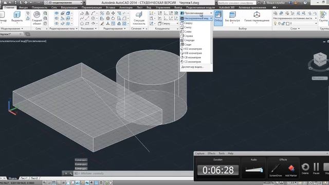This screenshot has width=329, height=185.
Task: Switch to the Лист2 layout tab
Action: pos(34,178)
